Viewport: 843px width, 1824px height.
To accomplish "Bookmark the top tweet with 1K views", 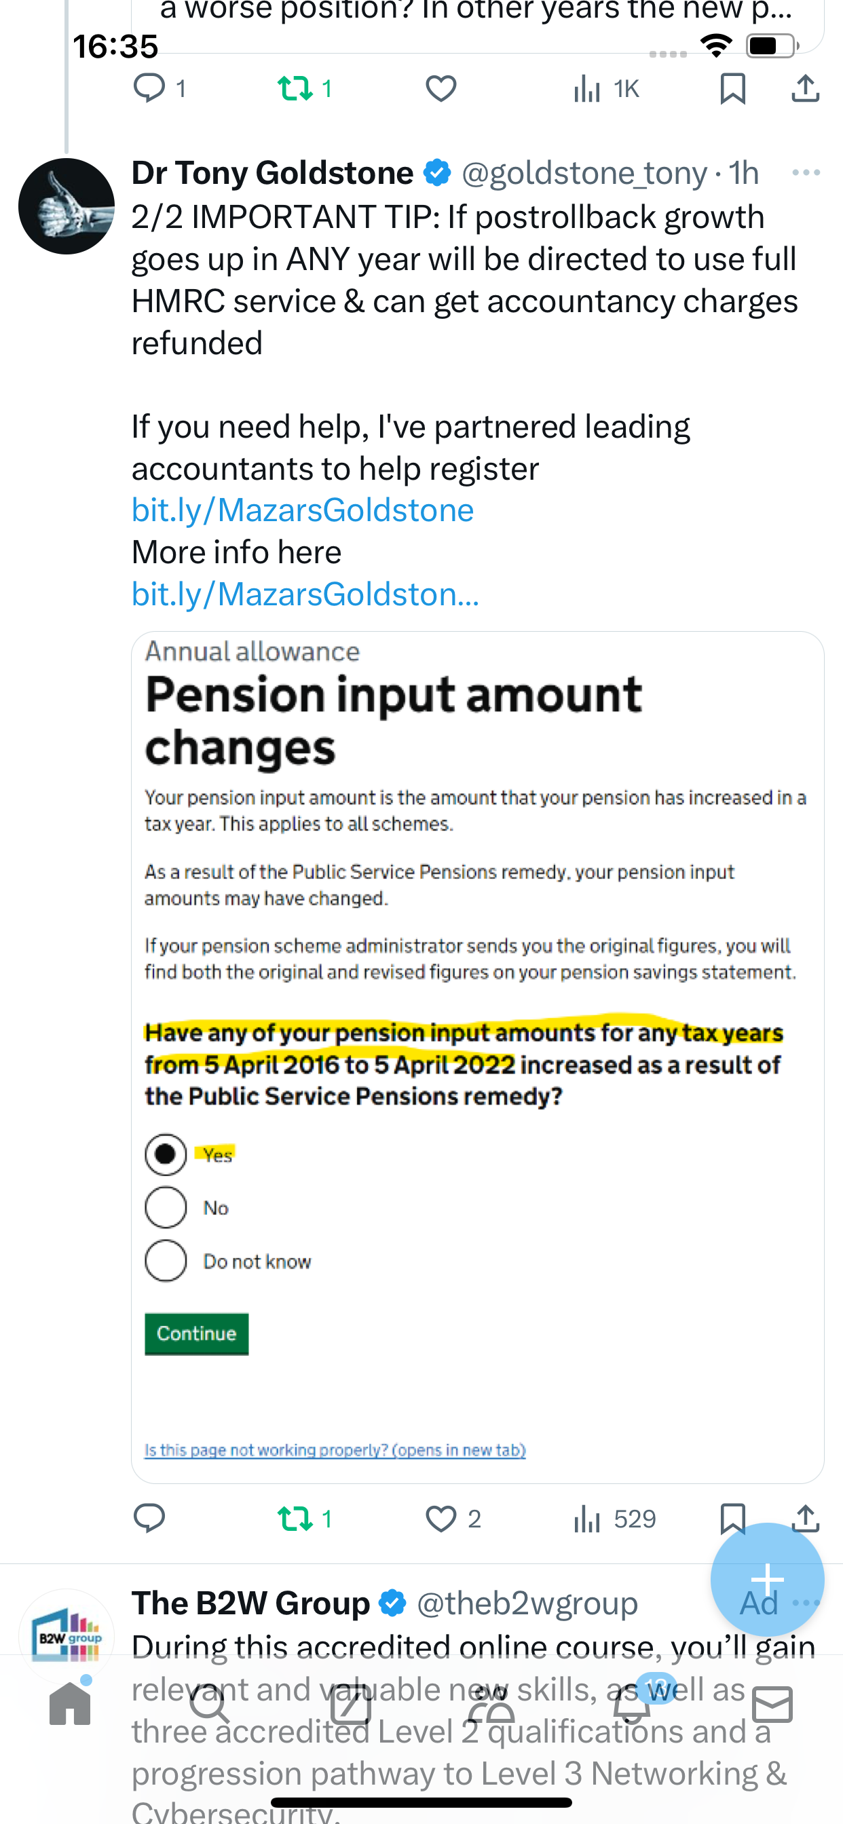I will click(x=732, y=89).
